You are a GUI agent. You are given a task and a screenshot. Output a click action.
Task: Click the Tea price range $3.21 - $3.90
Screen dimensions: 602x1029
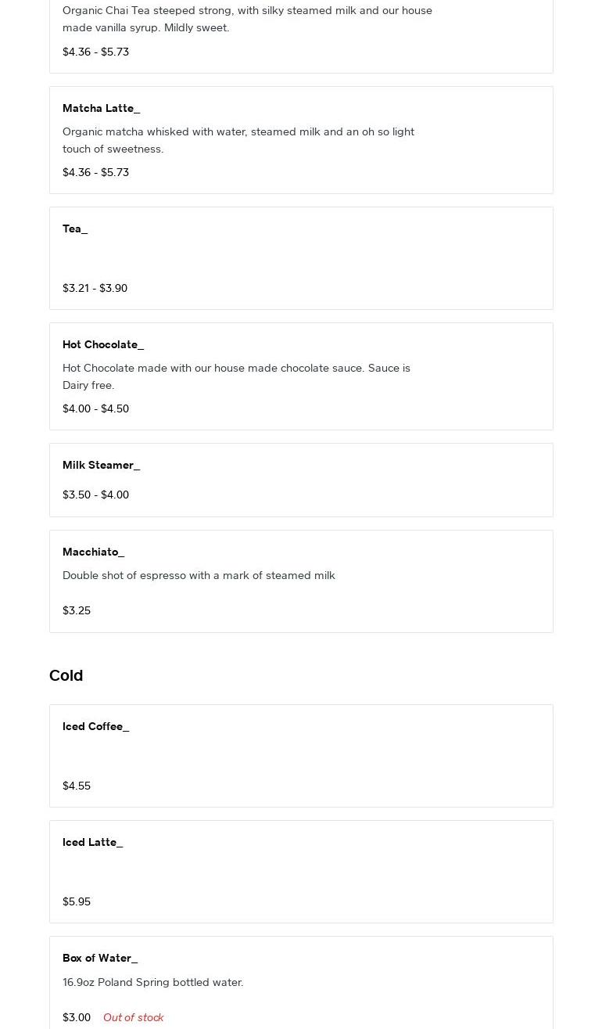95,288
